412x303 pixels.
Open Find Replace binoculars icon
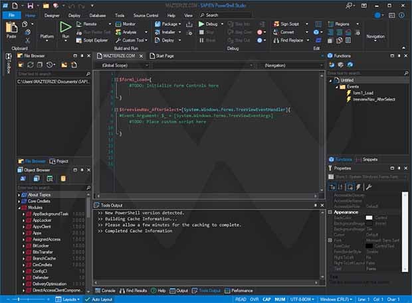(276, 40)
